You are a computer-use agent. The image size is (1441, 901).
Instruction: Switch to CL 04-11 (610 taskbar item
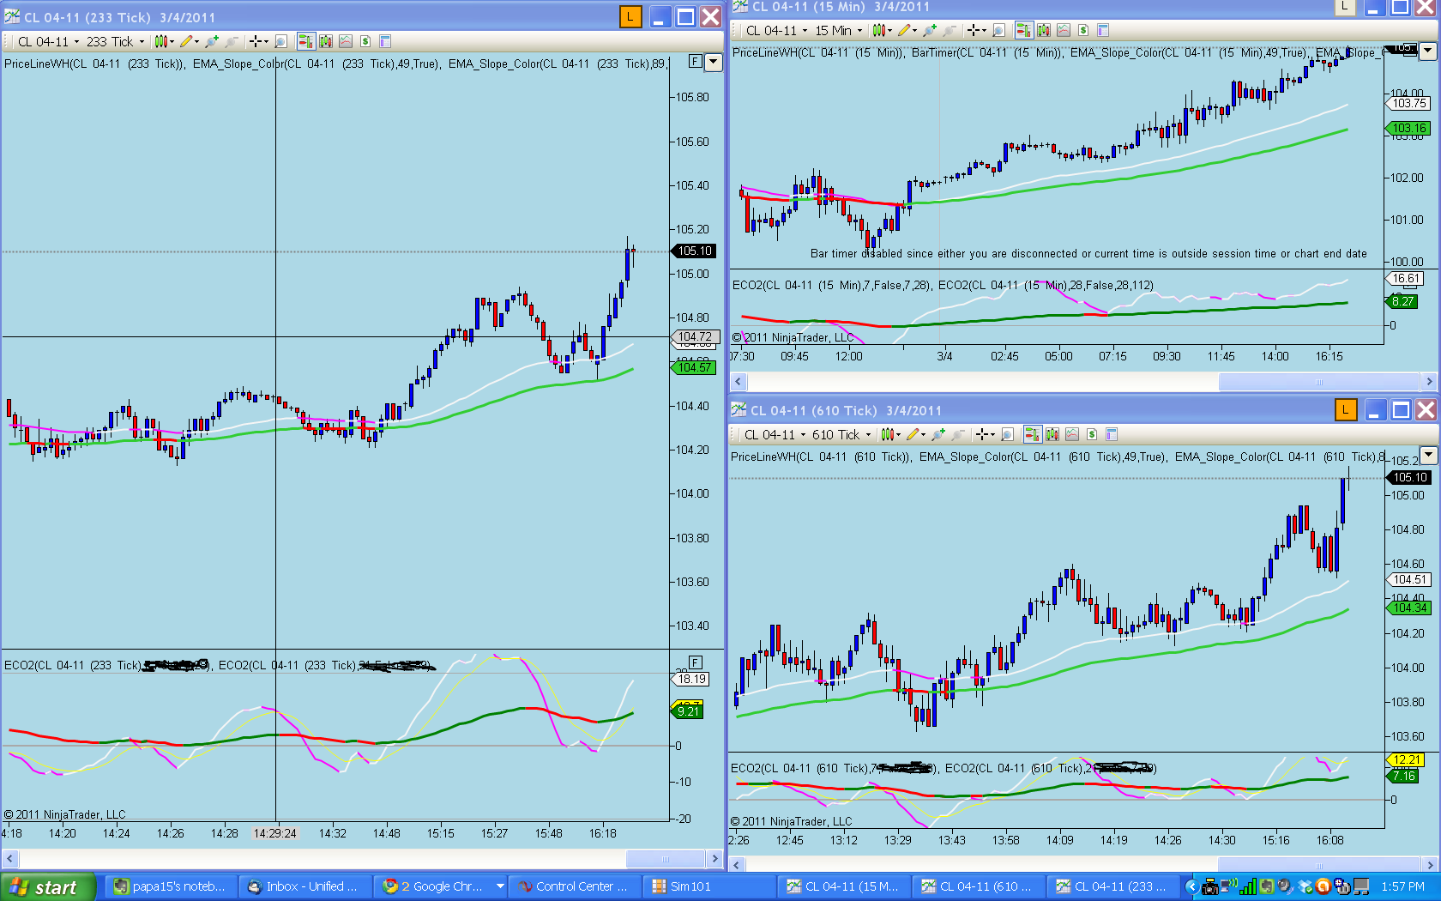pyautogui.click(x=978, y=886)
